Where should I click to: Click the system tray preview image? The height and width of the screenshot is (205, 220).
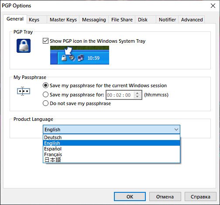point(79,55)
